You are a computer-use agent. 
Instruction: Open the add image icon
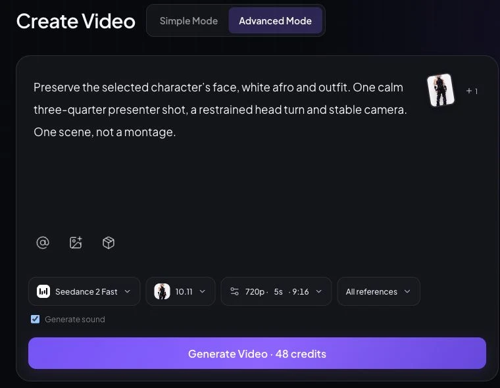[76, 243]
